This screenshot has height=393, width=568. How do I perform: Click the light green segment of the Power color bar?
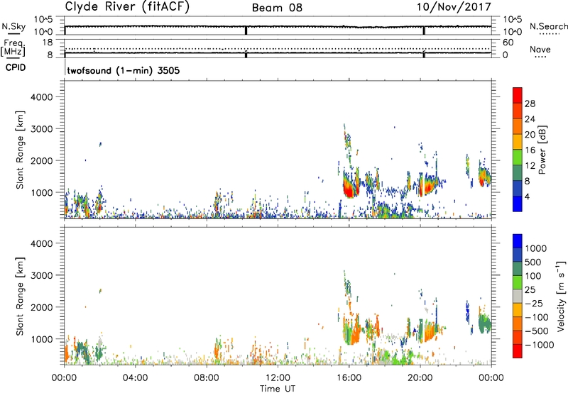coord(518,157)
